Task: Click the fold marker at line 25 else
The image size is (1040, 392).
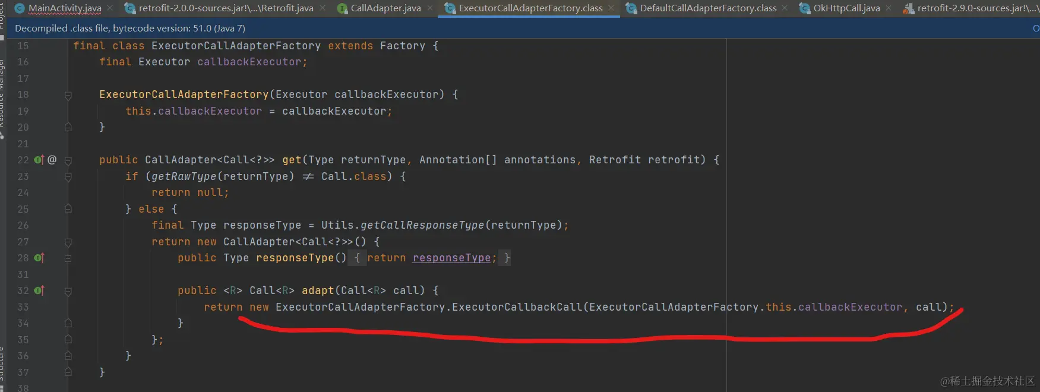Action: pos(68,209)
